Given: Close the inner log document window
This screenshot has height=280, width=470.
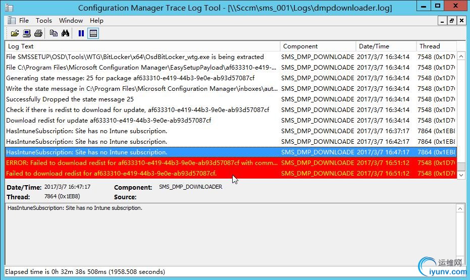Looking at the screenshot, I should tap(461, 21).
